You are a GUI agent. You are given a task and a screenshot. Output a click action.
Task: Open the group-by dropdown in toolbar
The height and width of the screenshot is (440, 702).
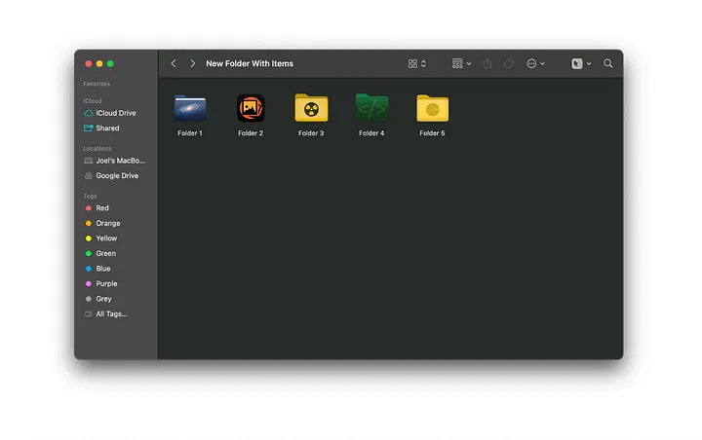[x=461, y=63]
